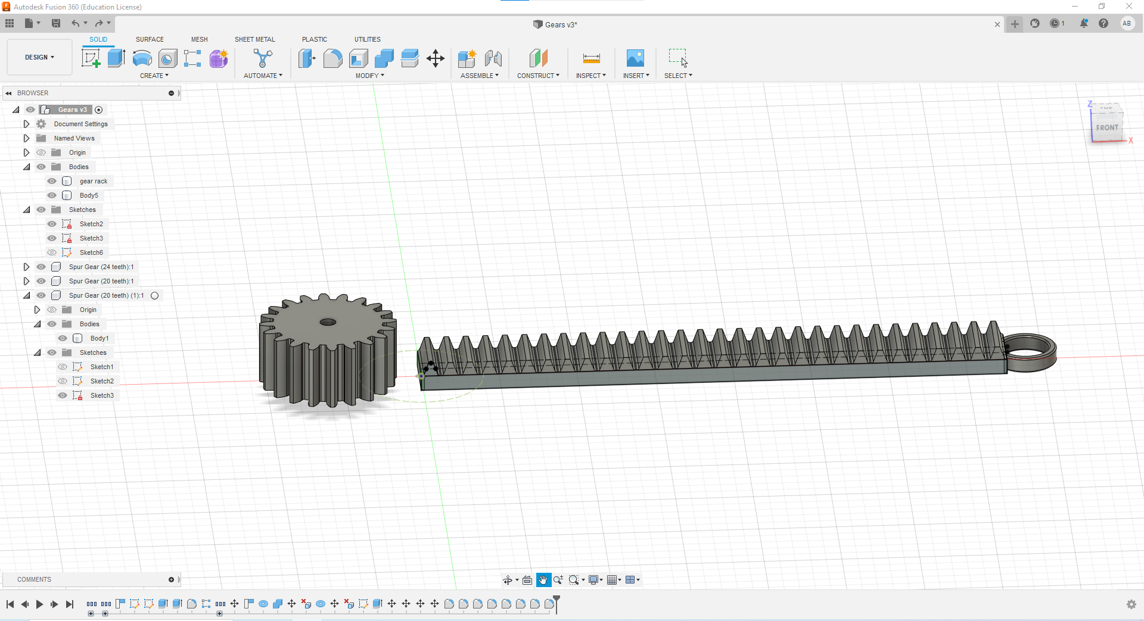
Task: Switch to the UTILITIES tab
Action: pos(368,39)
